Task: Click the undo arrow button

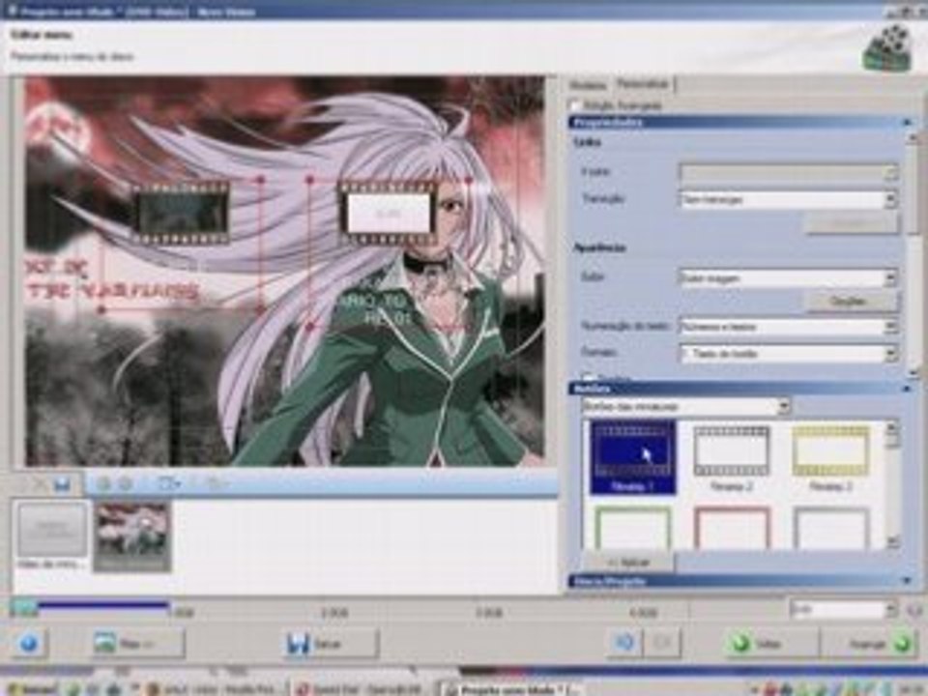Action: point(625,643)
